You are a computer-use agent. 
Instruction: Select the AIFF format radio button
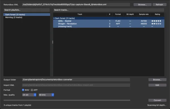point(32,90)
